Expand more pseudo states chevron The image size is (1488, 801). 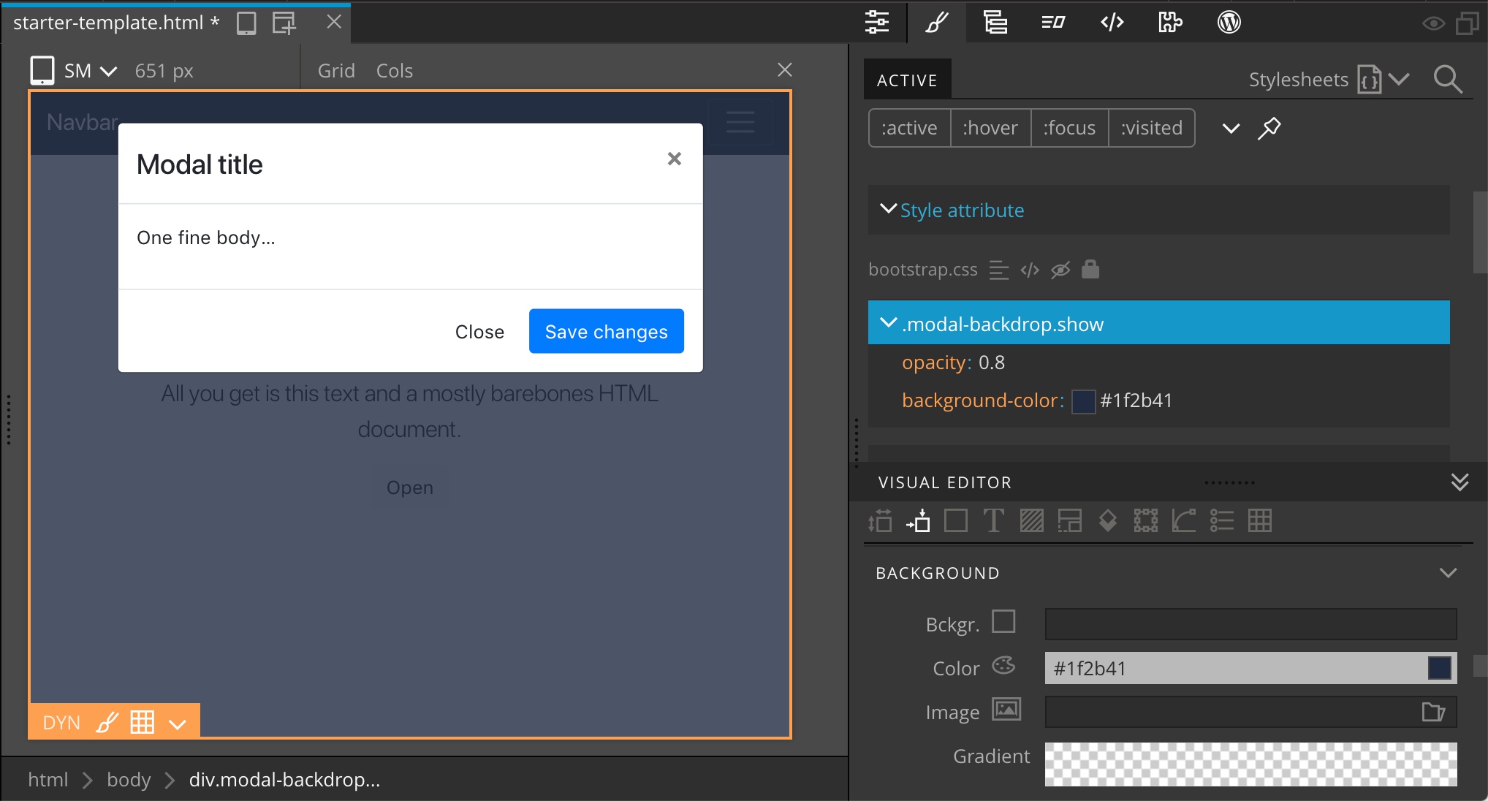1231,129
